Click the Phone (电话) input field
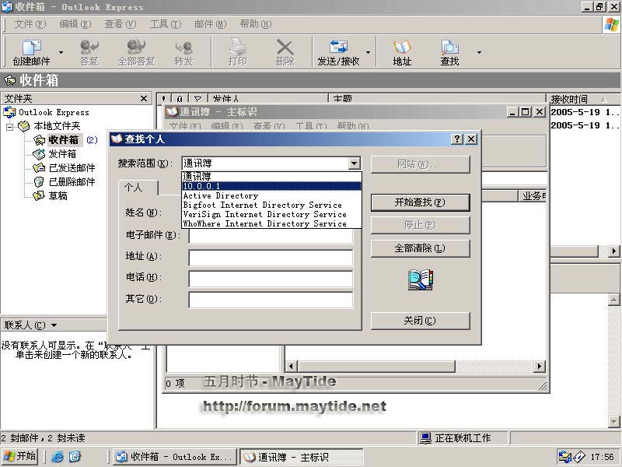This screenshot has height=467, width=622. point(270,279)
